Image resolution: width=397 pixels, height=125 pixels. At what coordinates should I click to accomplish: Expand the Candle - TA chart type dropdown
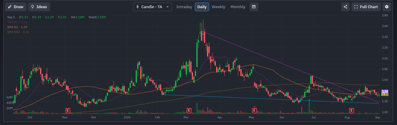click(152, 7)
